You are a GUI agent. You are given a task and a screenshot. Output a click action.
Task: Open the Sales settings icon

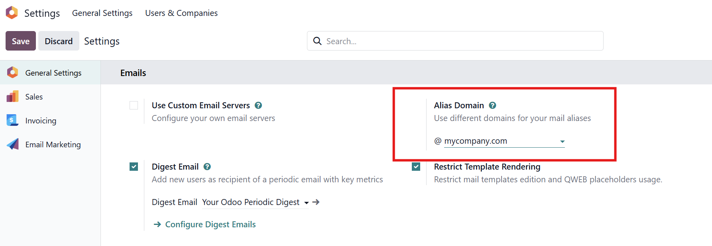[x=13, y=96]
